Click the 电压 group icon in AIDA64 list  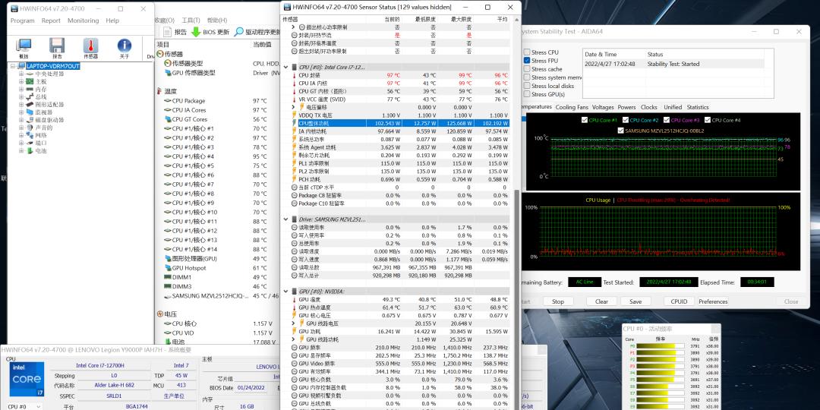tap(159, 314)
